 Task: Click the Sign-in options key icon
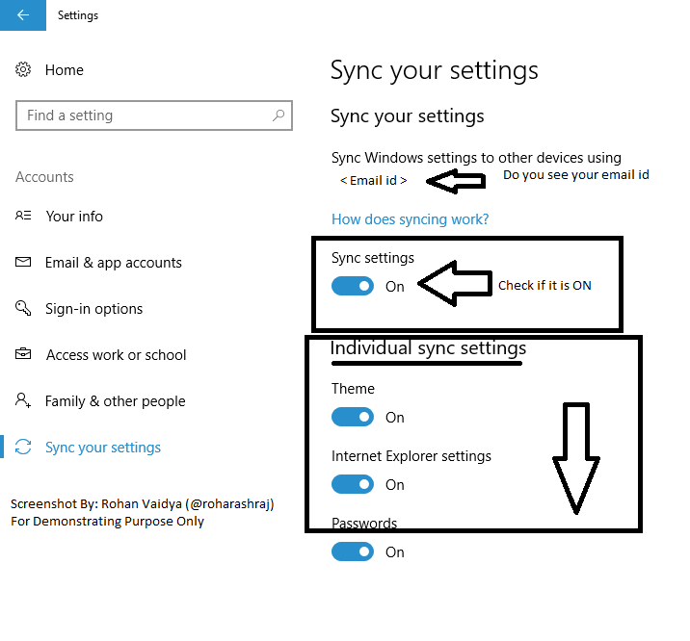pos(23,308)
